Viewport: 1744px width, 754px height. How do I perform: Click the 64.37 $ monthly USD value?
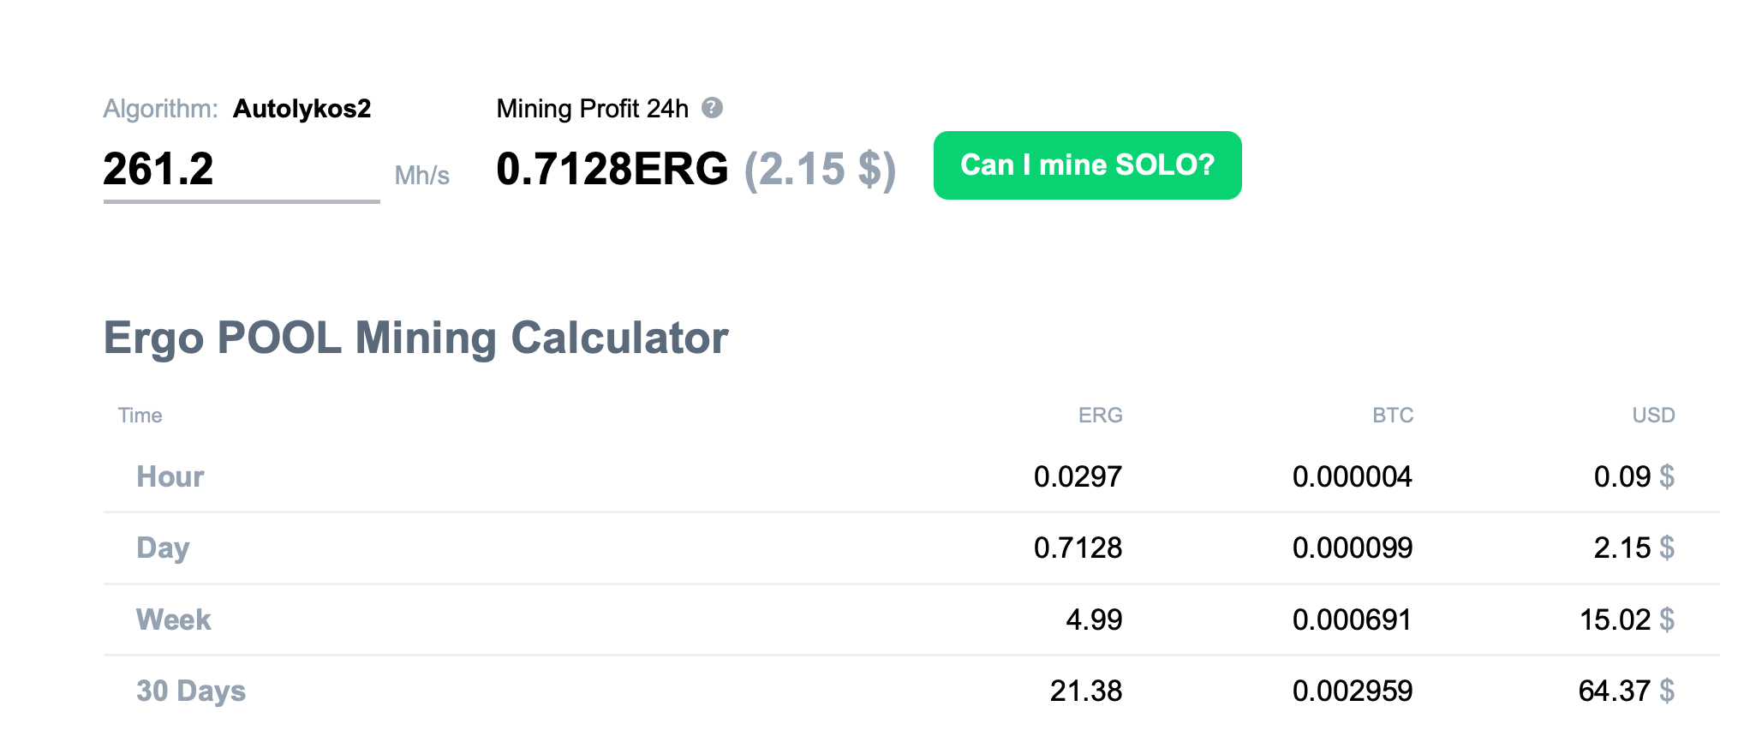tap(1625, 691)
